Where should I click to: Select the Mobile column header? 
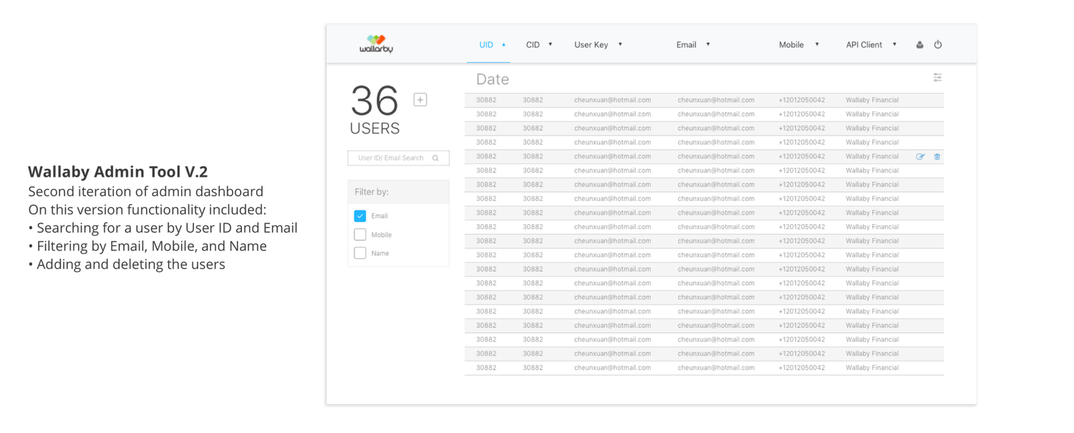point(791,44)
